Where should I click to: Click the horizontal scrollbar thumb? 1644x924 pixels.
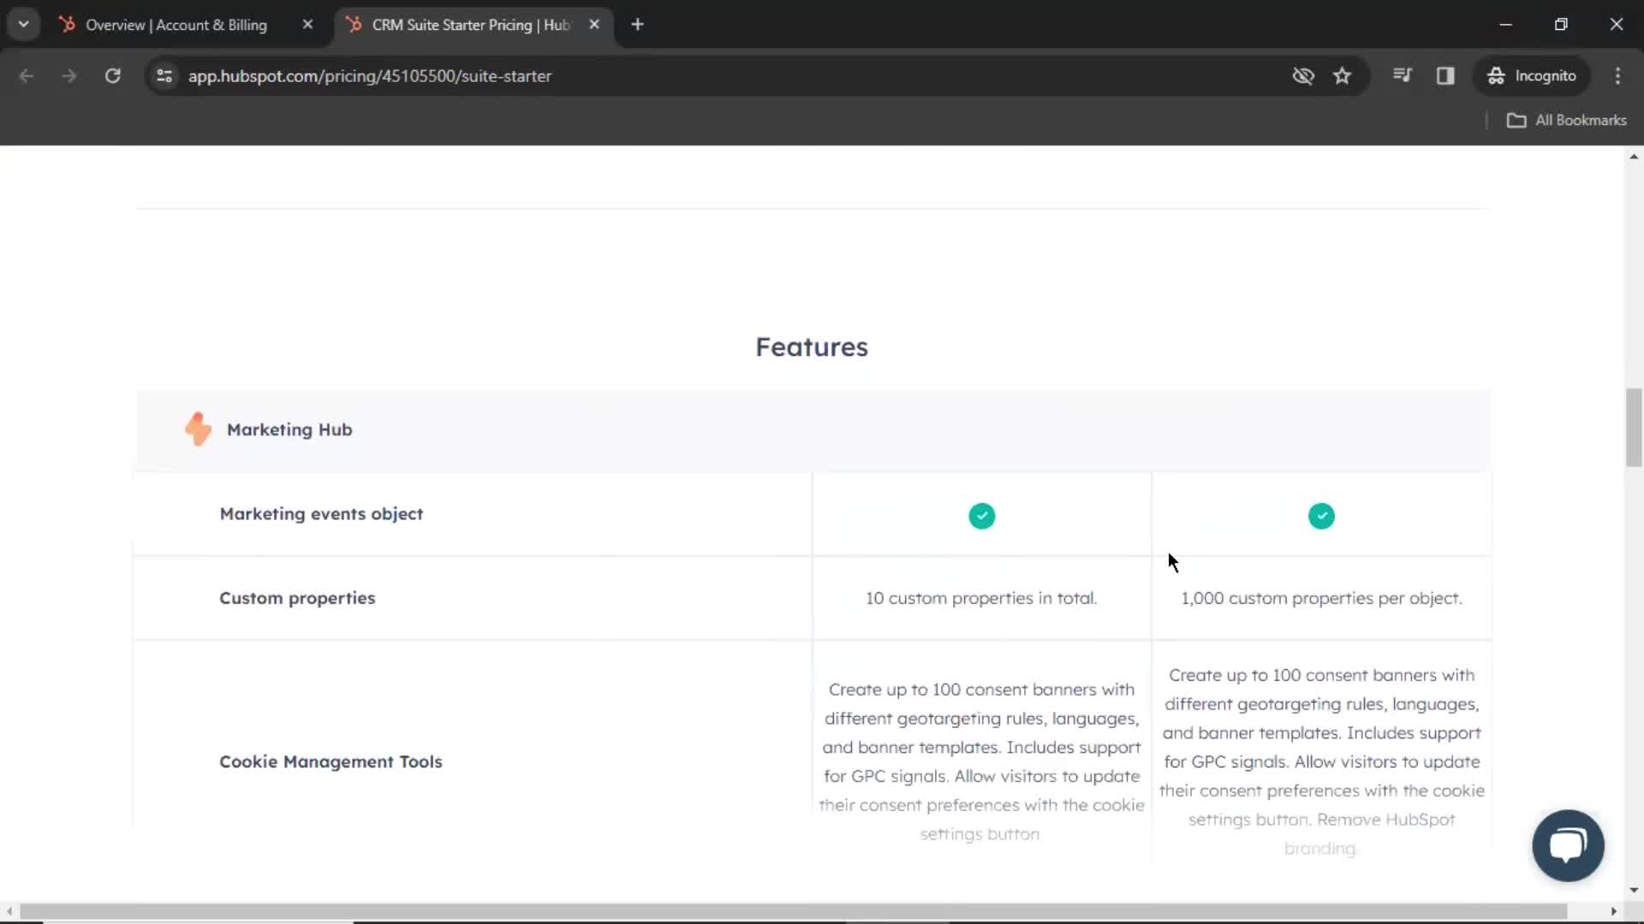tap(793, 911)
